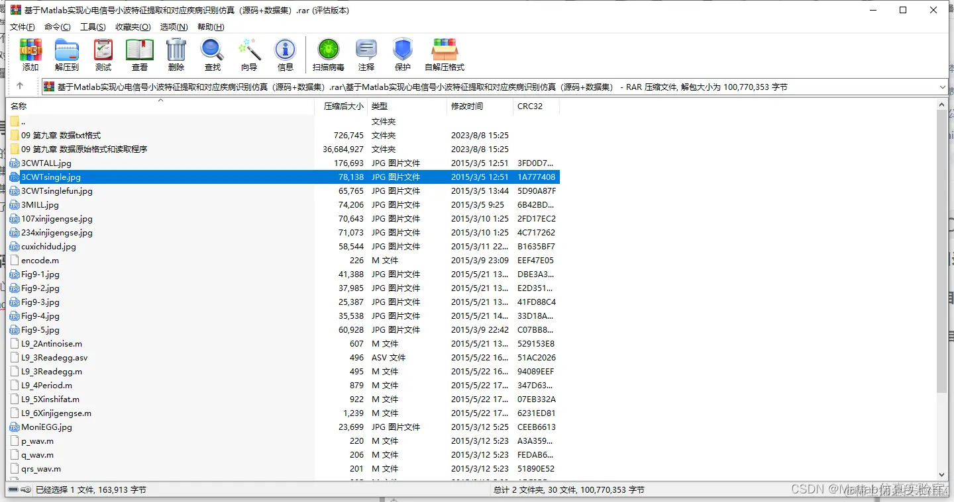Click the 解压到 (Extract To) icon
The width and height of the screenshot is (954, 502).
(x=66, y=54)
